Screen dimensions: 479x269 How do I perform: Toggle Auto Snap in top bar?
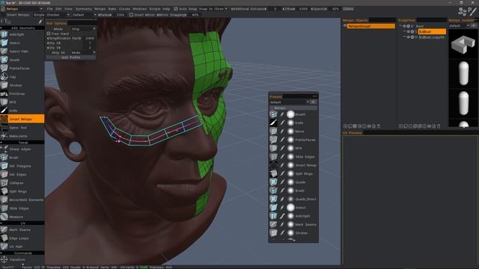(176, 9)
